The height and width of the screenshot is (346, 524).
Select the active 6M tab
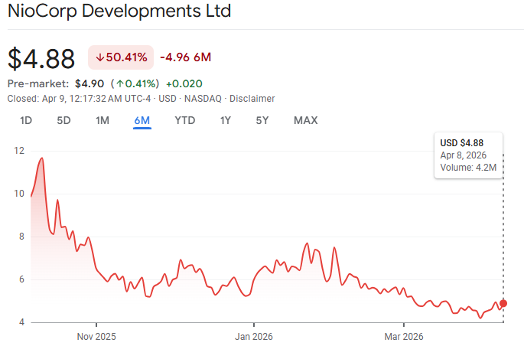142,120
